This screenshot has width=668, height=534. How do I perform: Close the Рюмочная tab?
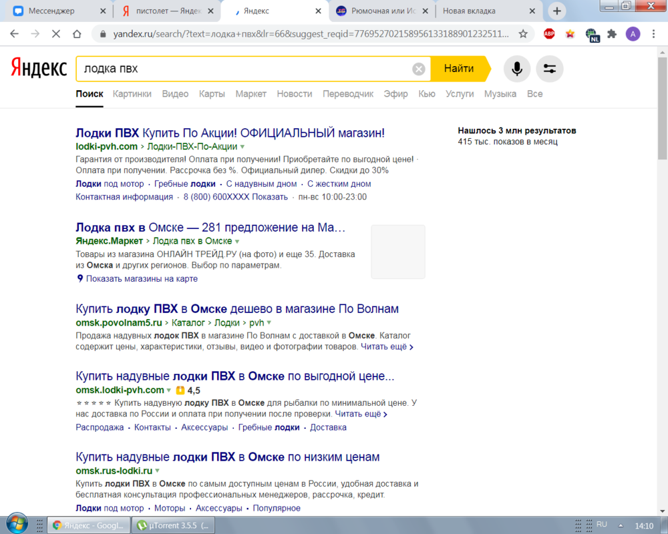[x=425, y=11]
